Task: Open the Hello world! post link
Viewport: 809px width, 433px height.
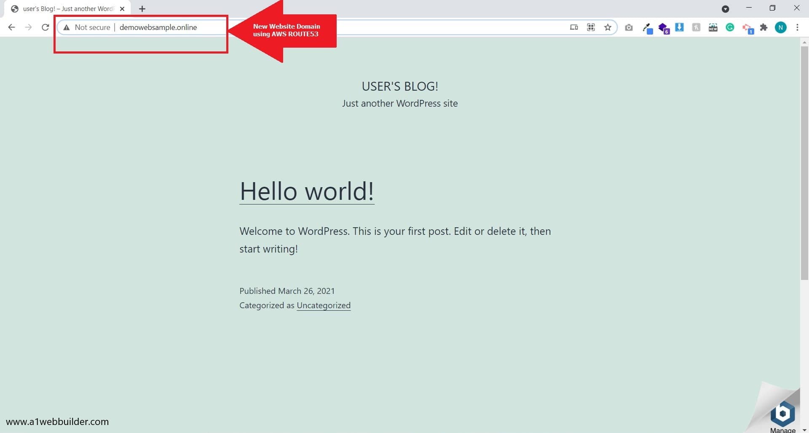Action: click(306, 192)
